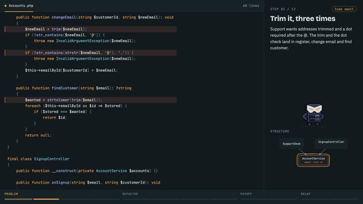The height and width of the screenshot is (204, 363).
Task: Click the orange modified dot beside Accounts.php
Action: coord(6,6)
